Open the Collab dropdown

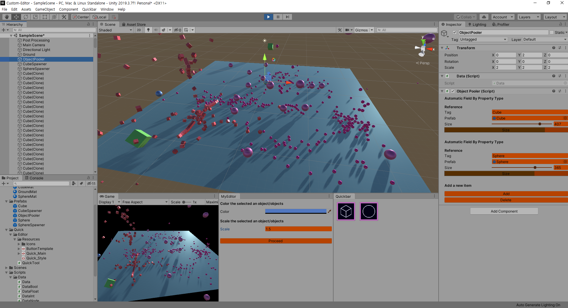[465, 17]
